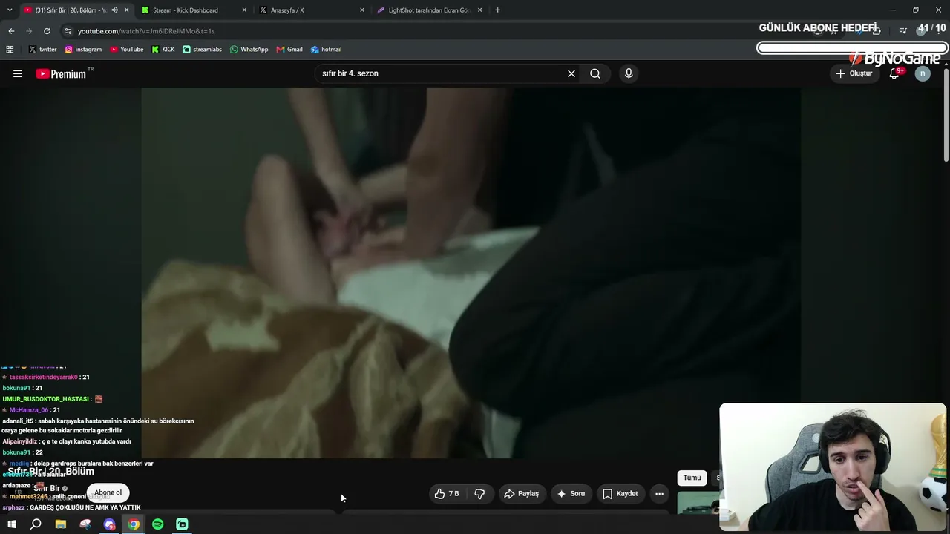Click the Paylaş share button

pyautogui.click(x=521, y=493)
